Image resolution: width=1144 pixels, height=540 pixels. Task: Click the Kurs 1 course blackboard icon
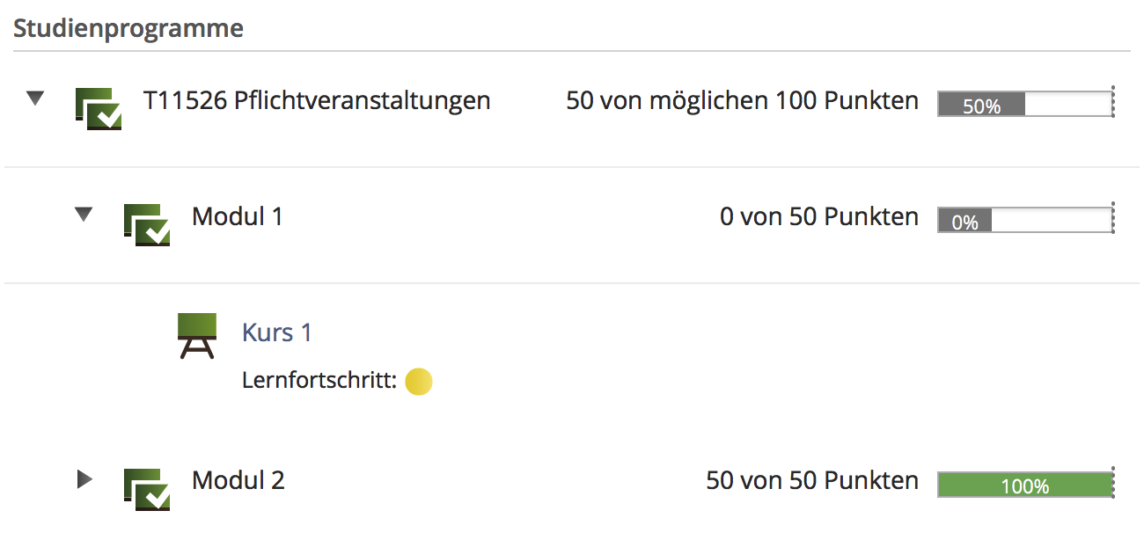click(196, 335)
